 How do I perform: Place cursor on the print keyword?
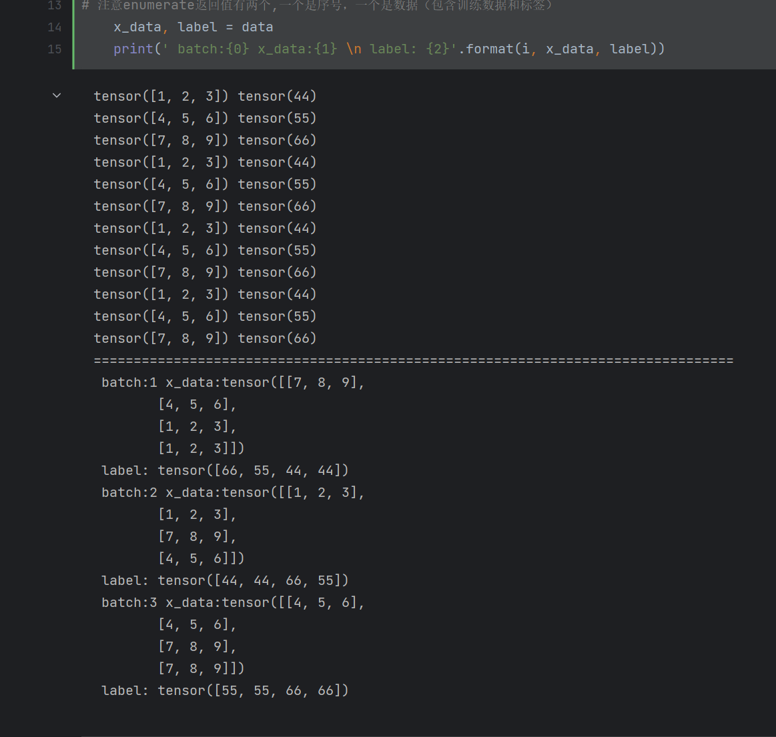[x=133, y=49]
